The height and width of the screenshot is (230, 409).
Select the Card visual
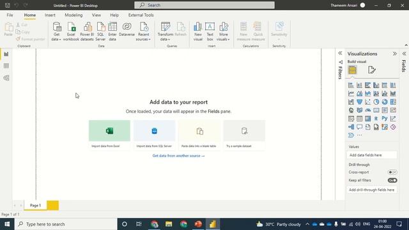[376, 111]
